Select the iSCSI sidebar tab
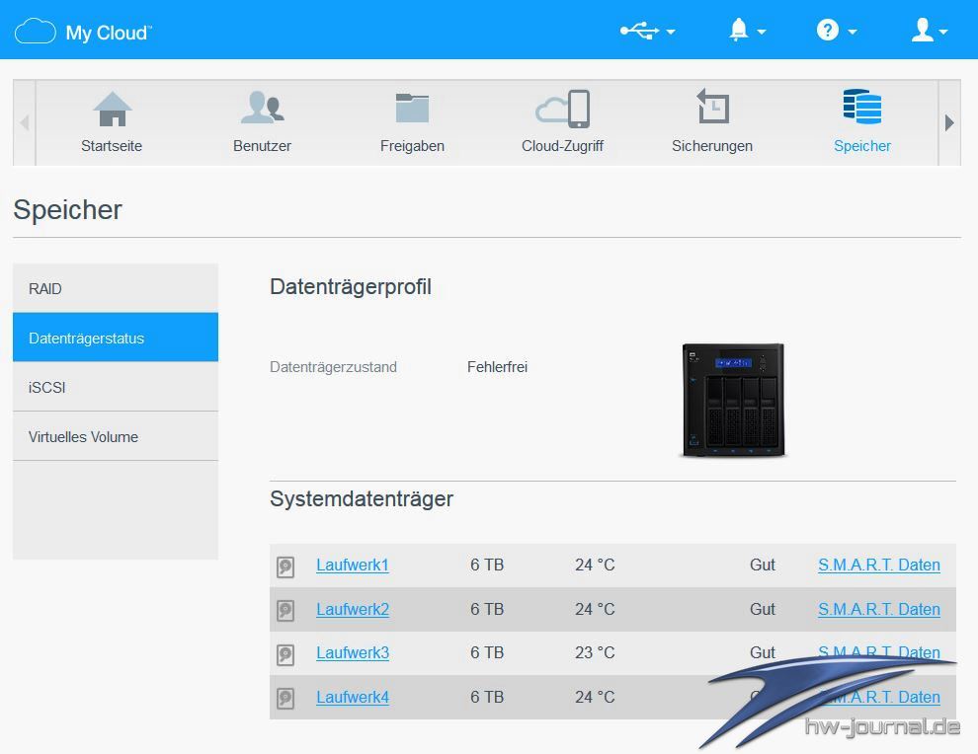Viewport: 978px width, 754px height. point(115,387)
